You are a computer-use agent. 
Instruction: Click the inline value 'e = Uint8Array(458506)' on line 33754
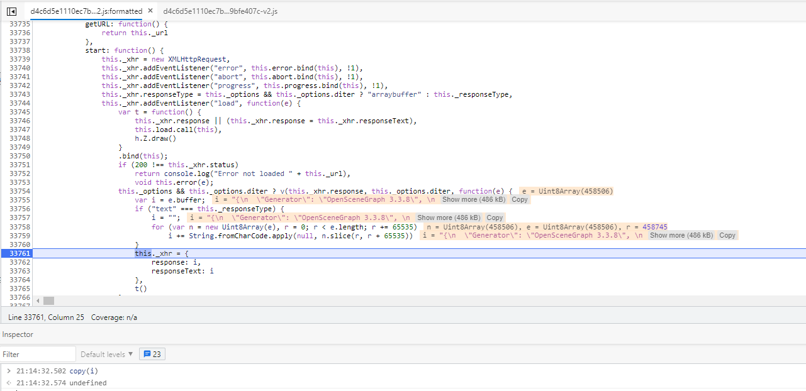567,191
